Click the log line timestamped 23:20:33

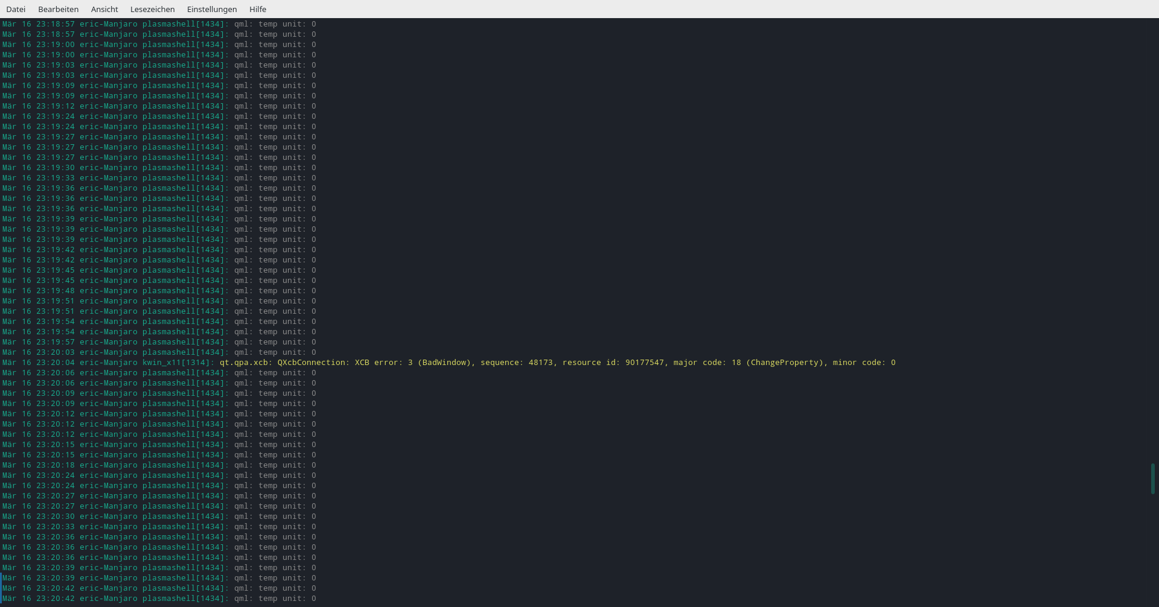(159, 527)
